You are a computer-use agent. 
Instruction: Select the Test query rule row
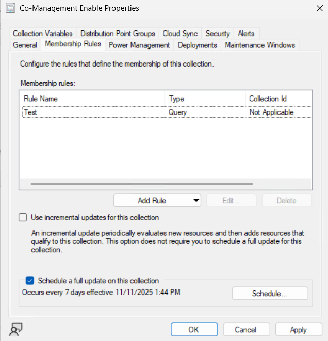coord(93,112)
